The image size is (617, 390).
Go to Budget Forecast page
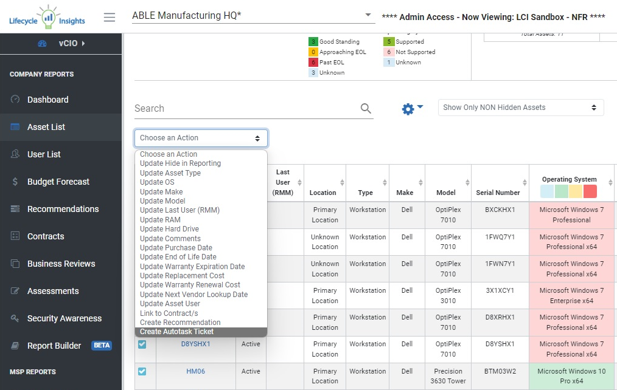click(x=58, y=182)
